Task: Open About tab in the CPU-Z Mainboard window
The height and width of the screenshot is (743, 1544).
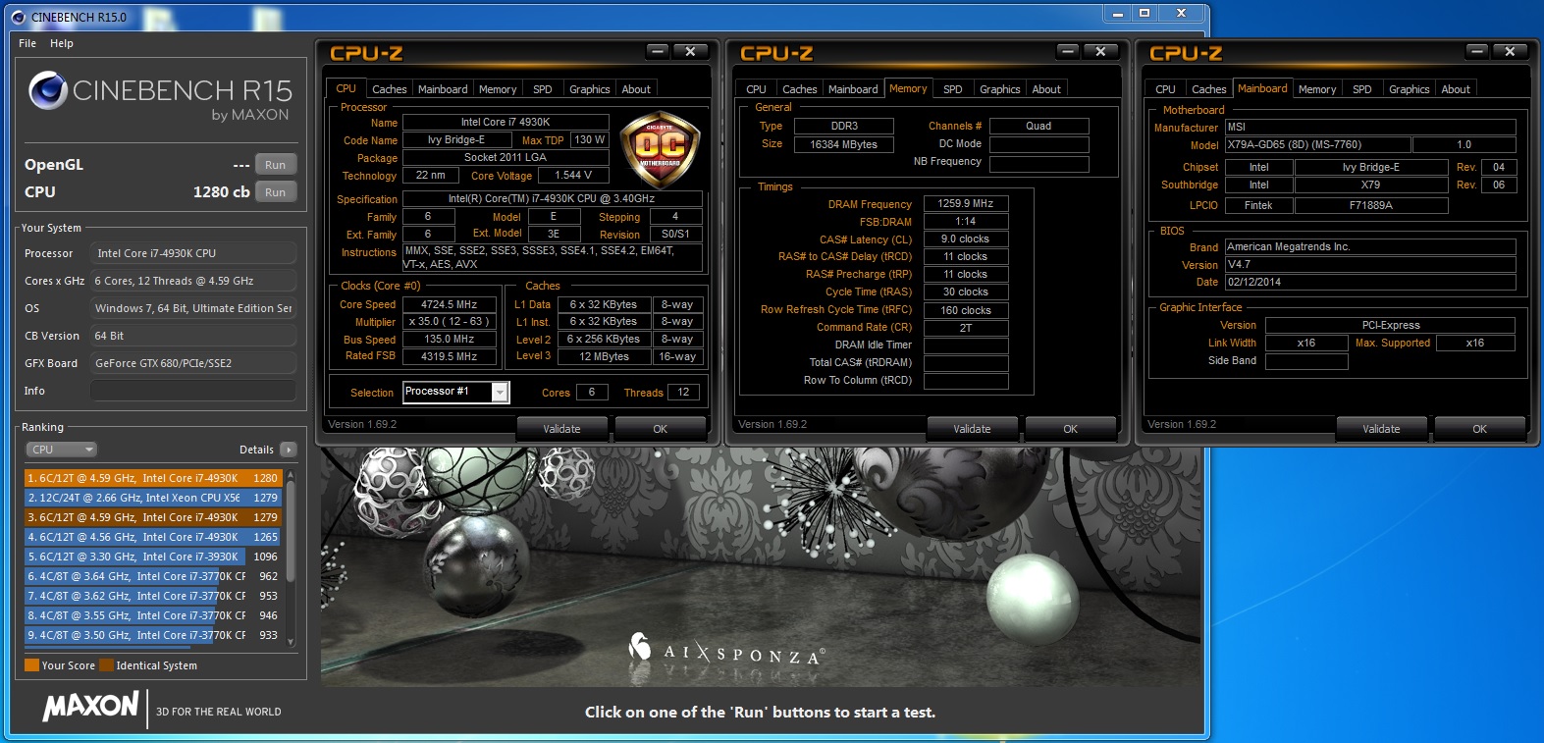Action: 1456,89
